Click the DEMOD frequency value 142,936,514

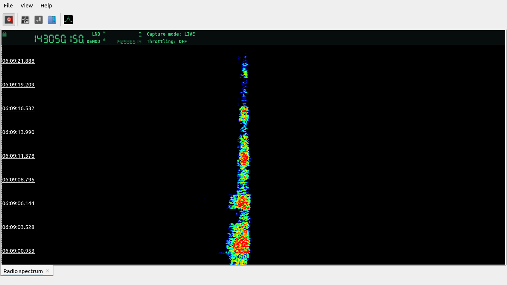click(129, 42)
